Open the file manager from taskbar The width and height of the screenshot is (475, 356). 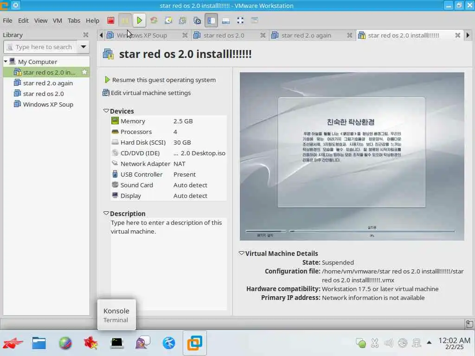tap(39, 343)
